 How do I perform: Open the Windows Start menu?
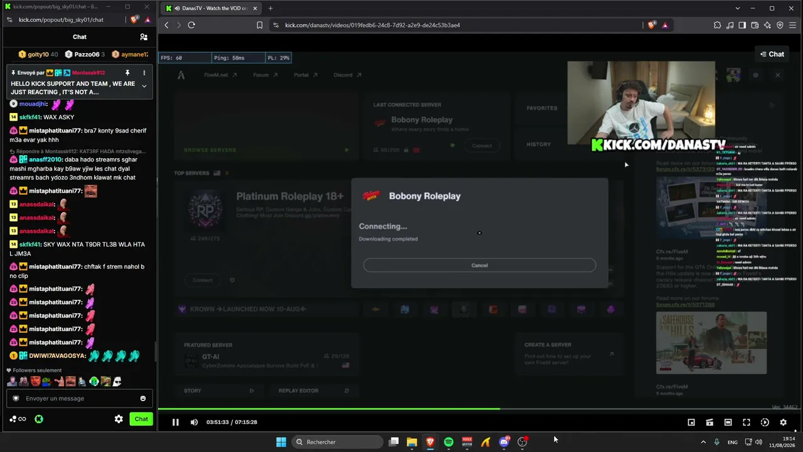[x=281, y=442]
